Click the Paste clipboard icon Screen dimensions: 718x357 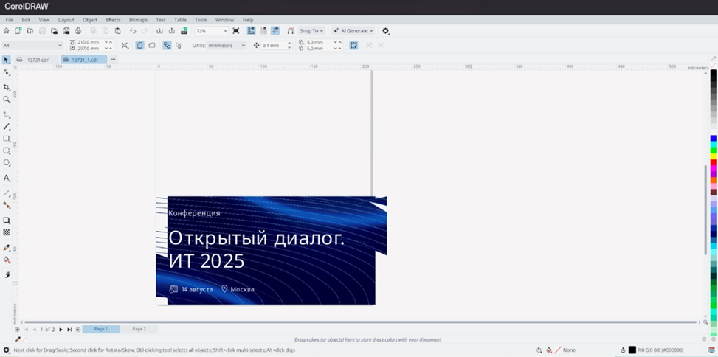coord(117,31)
